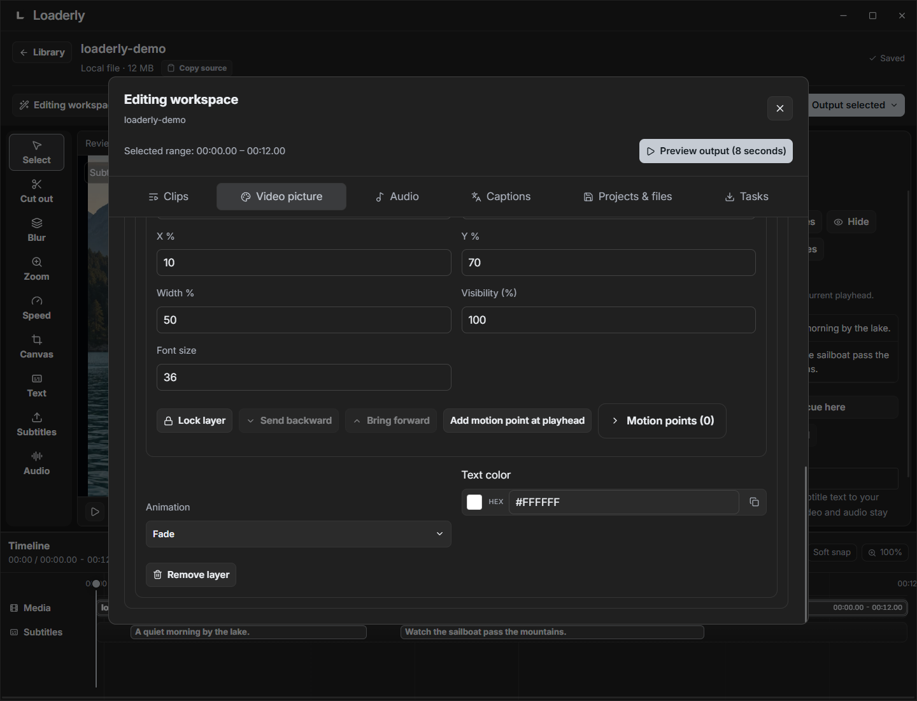Toggle Soft snap on timeline
This screenshot has width=917, height=701.
[x=832, y=553]
